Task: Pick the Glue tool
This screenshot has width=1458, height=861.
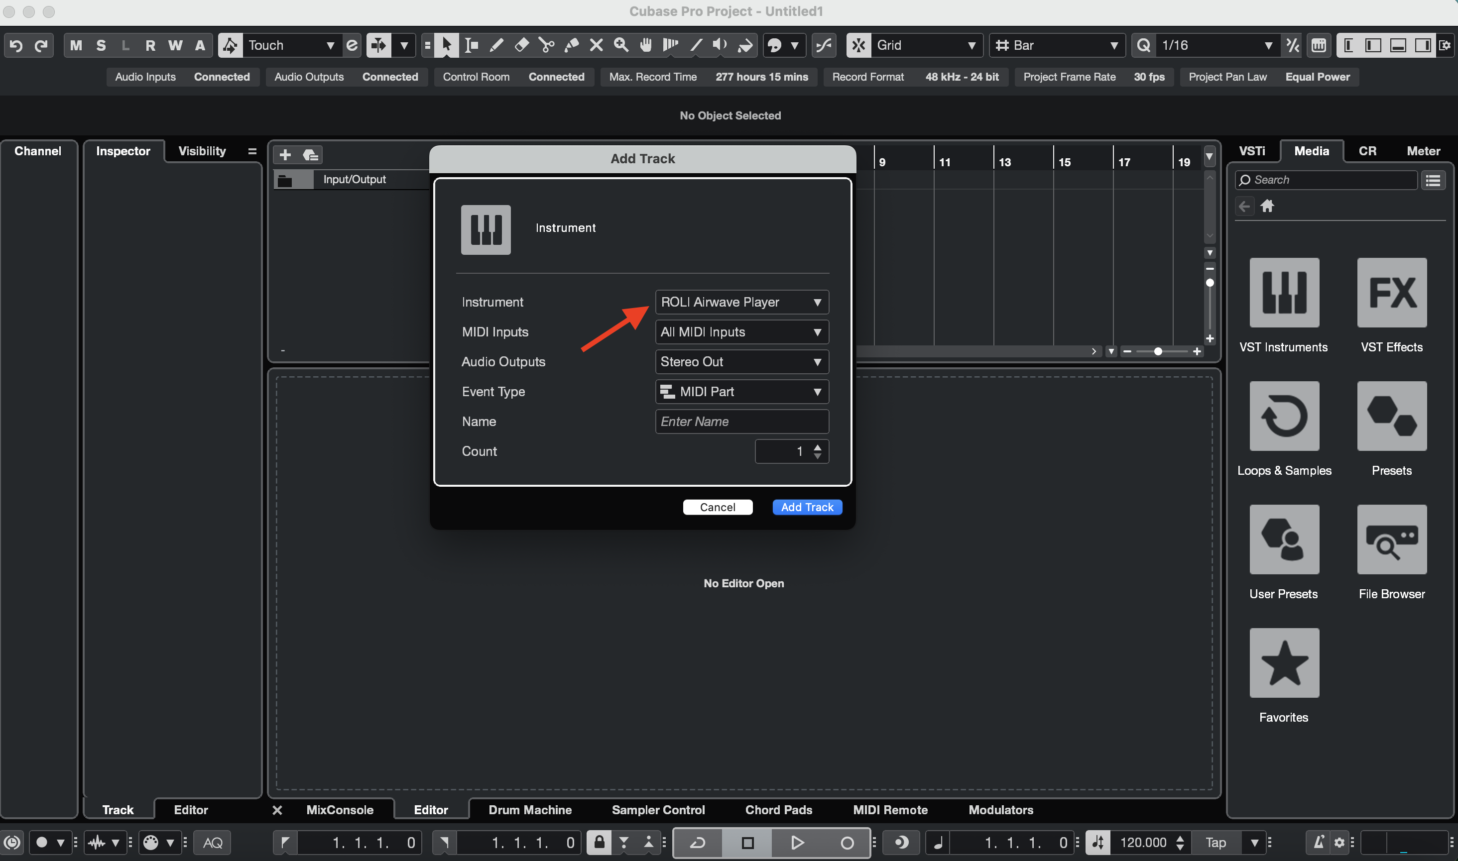Action: [x=571, y=45]
